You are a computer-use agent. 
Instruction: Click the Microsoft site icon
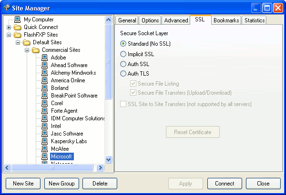[44, 156]
